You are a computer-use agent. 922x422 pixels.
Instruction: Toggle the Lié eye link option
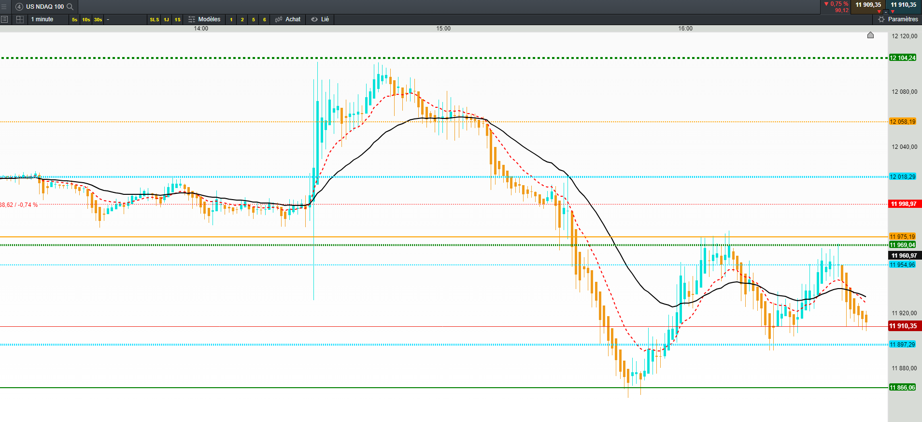click(314, 19)
